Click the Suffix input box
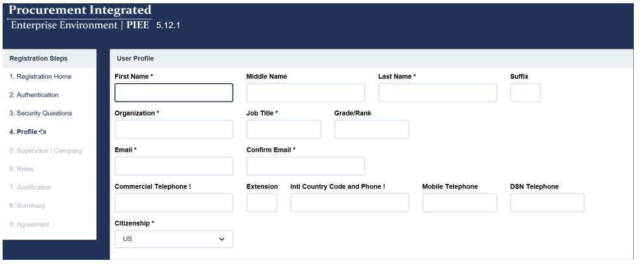This screenshot has height=267, width=641. pyautogui.click(x=525, y=93)
